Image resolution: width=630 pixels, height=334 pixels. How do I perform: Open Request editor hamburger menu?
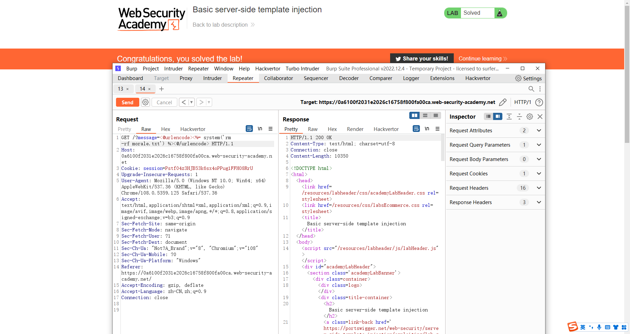pyautogui.click(x=271, y=129)
